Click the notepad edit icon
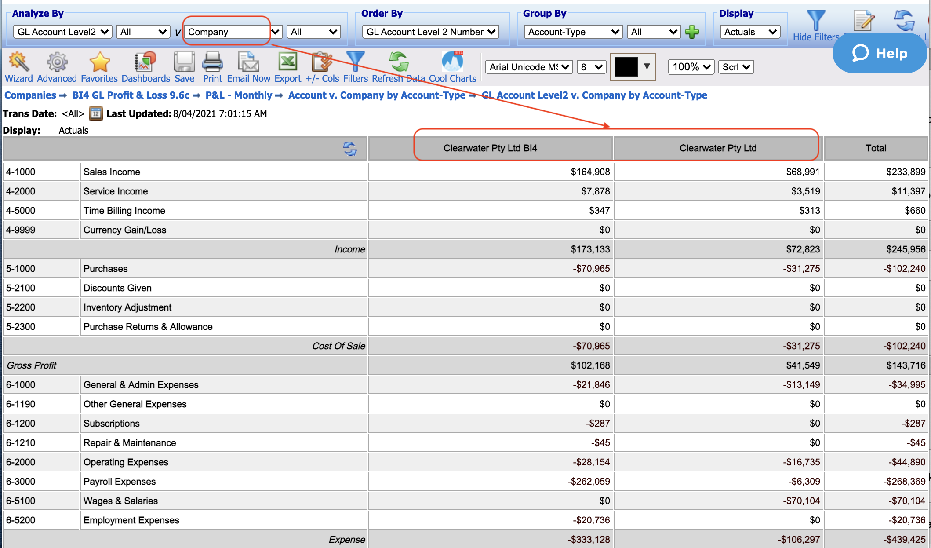Screen dimensions: 931x548 pos(863,20)
